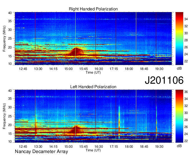Click "Time (UT)" label under Left Handed plot
Screen dimensions: 191x155
coord(93,150)
